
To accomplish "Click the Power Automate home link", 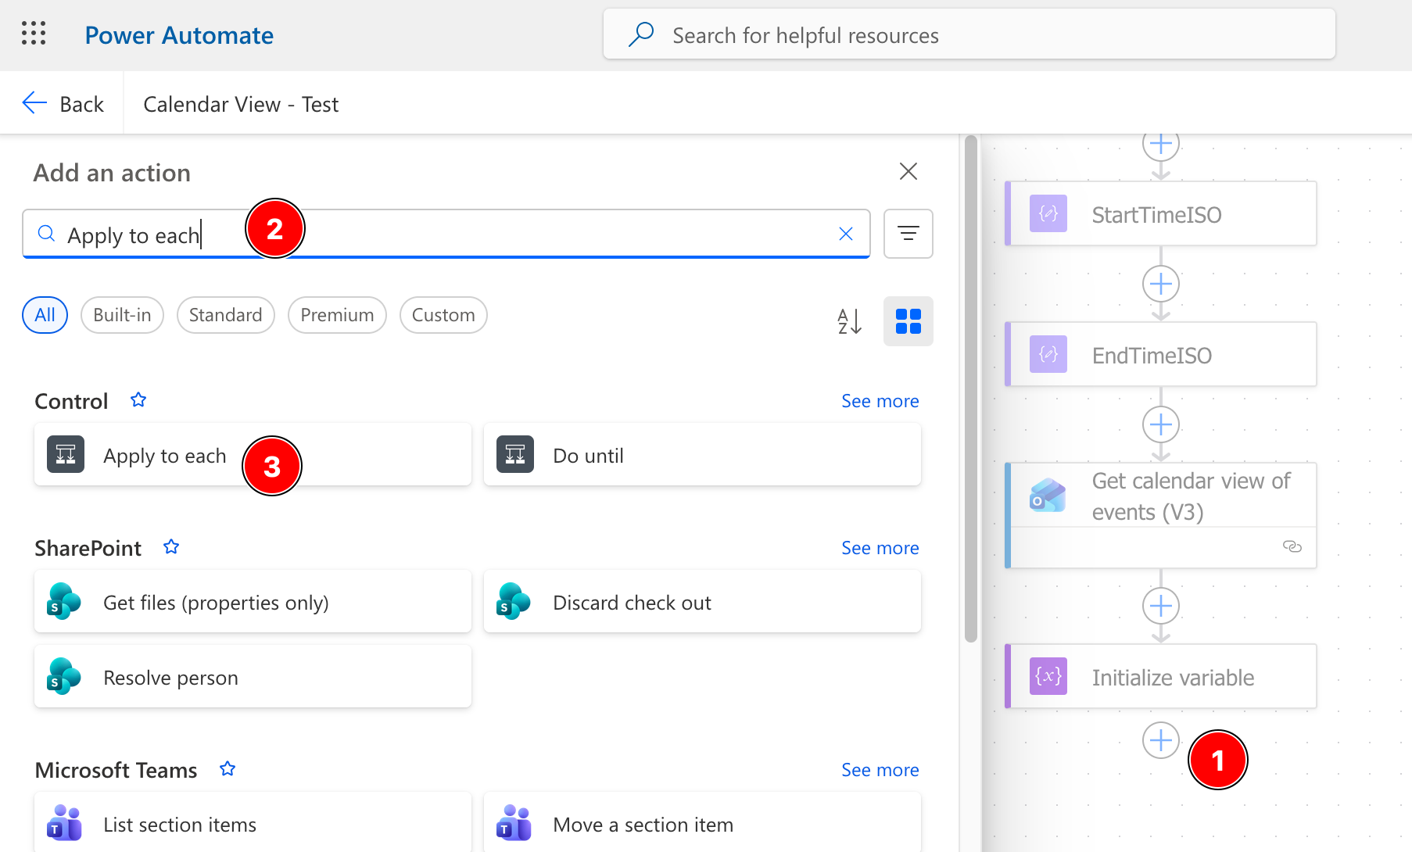I will (179, 35).
